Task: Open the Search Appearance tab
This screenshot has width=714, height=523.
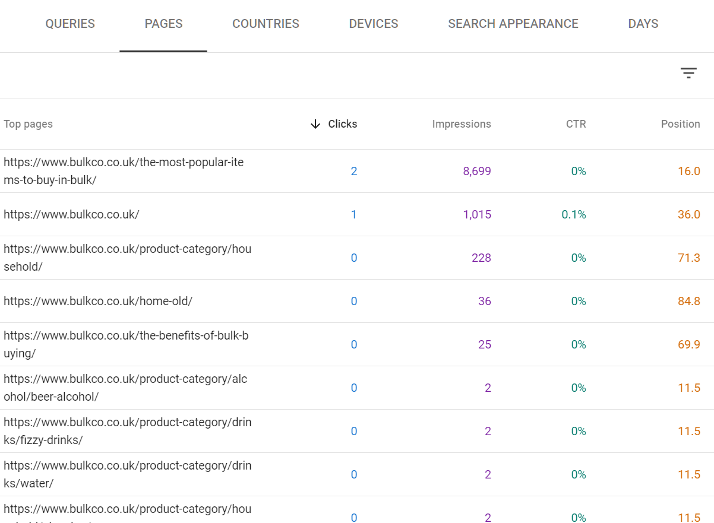Action: (x=513, y=24)
